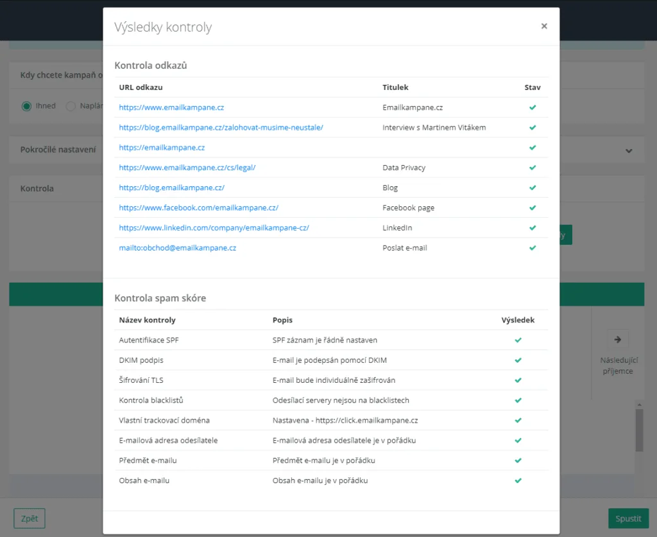This screenshot has width=657, height=537.
Task: Click the Zpět button
Action: (x=30, y=518)
